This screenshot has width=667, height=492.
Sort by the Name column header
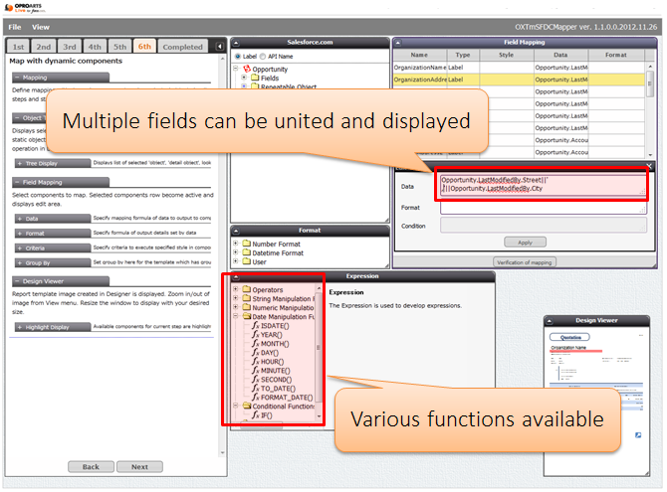click(x=420, y=55)
